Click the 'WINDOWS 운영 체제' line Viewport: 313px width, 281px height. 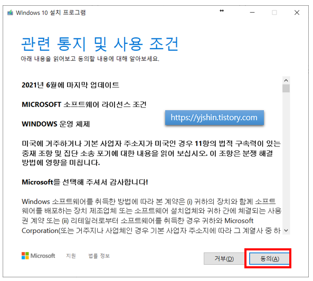coord(56,124)
